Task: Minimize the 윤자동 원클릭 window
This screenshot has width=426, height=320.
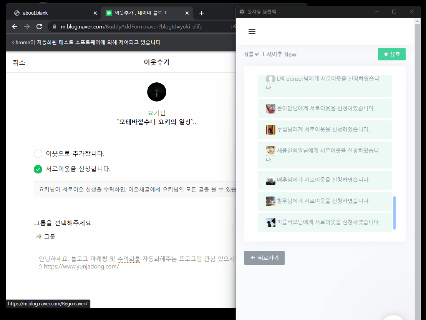Action: pyautogui.click(x=377, y=12)
